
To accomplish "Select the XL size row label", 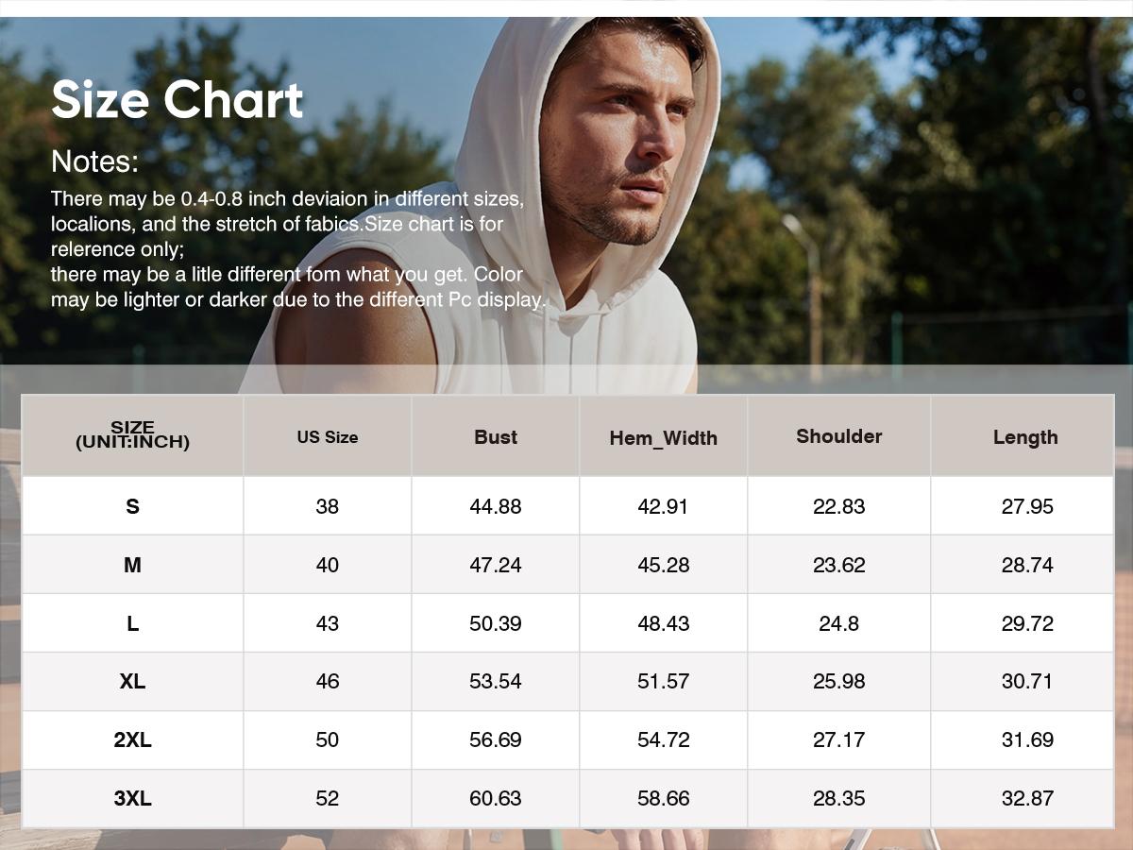I will 132,681.
